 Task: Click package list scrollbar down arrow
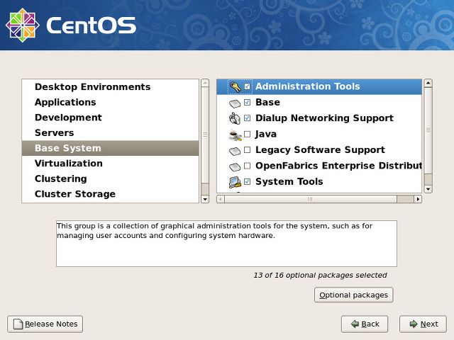[428, 189]
